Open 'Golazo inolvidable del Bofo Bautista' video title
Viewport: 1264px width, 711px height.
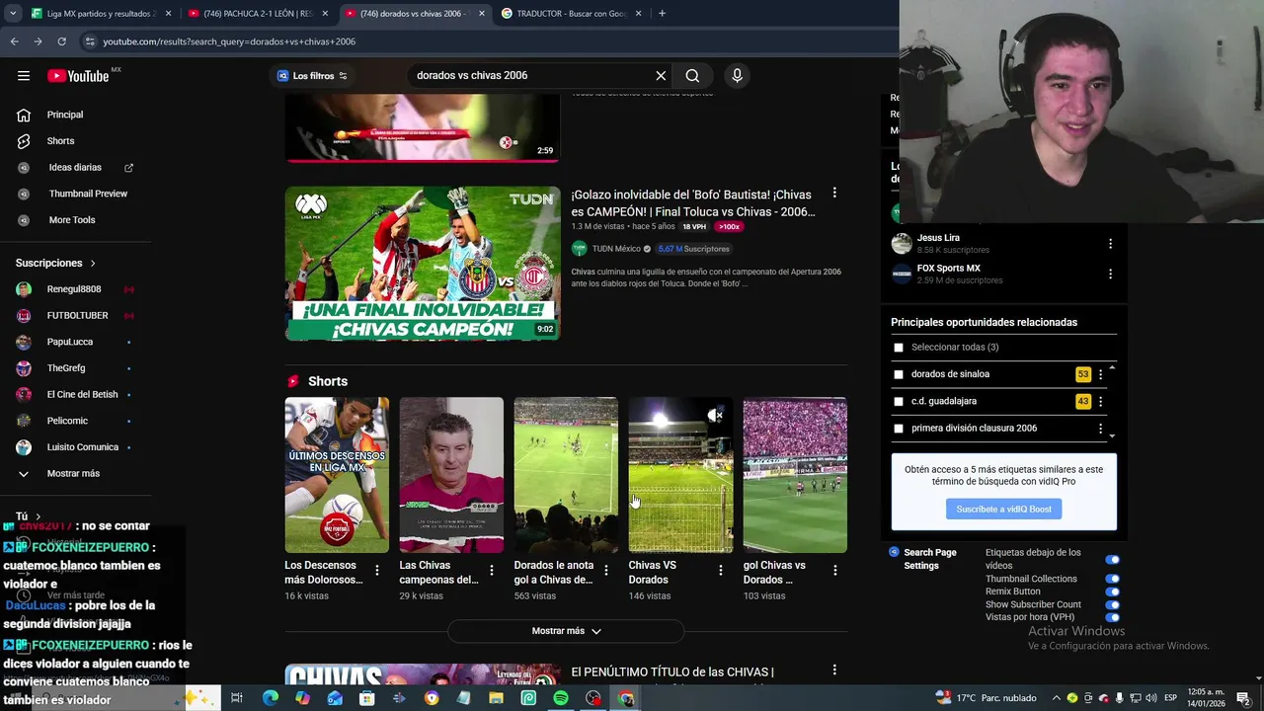click(693, 203)
